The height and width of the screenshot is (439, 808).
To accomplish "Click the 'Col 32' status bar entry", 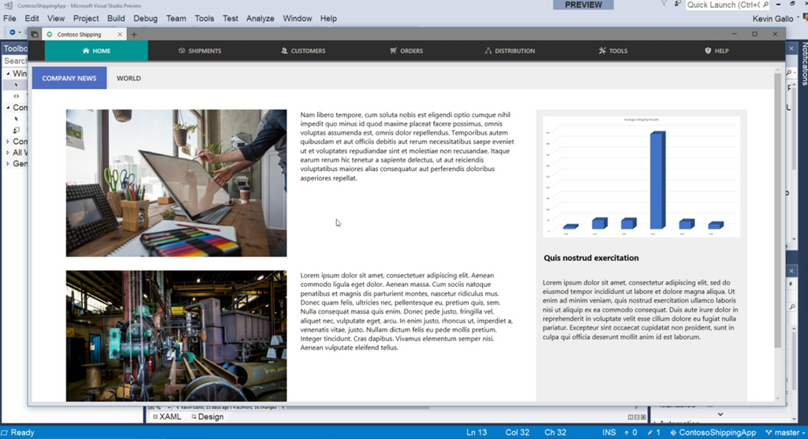I will coord(517,433).
